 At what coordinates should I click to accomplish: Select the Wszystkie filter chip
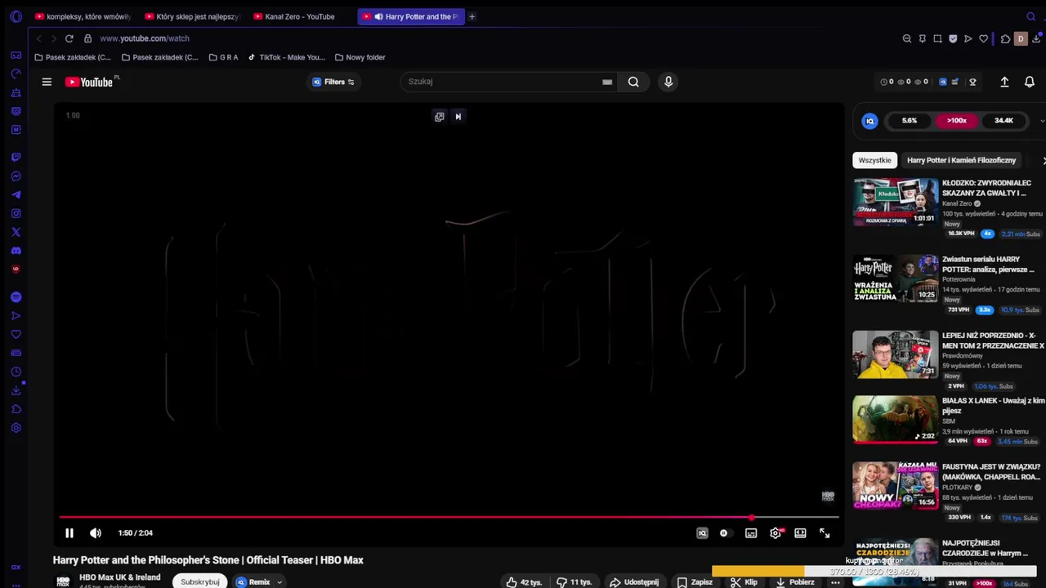[874, 160]
